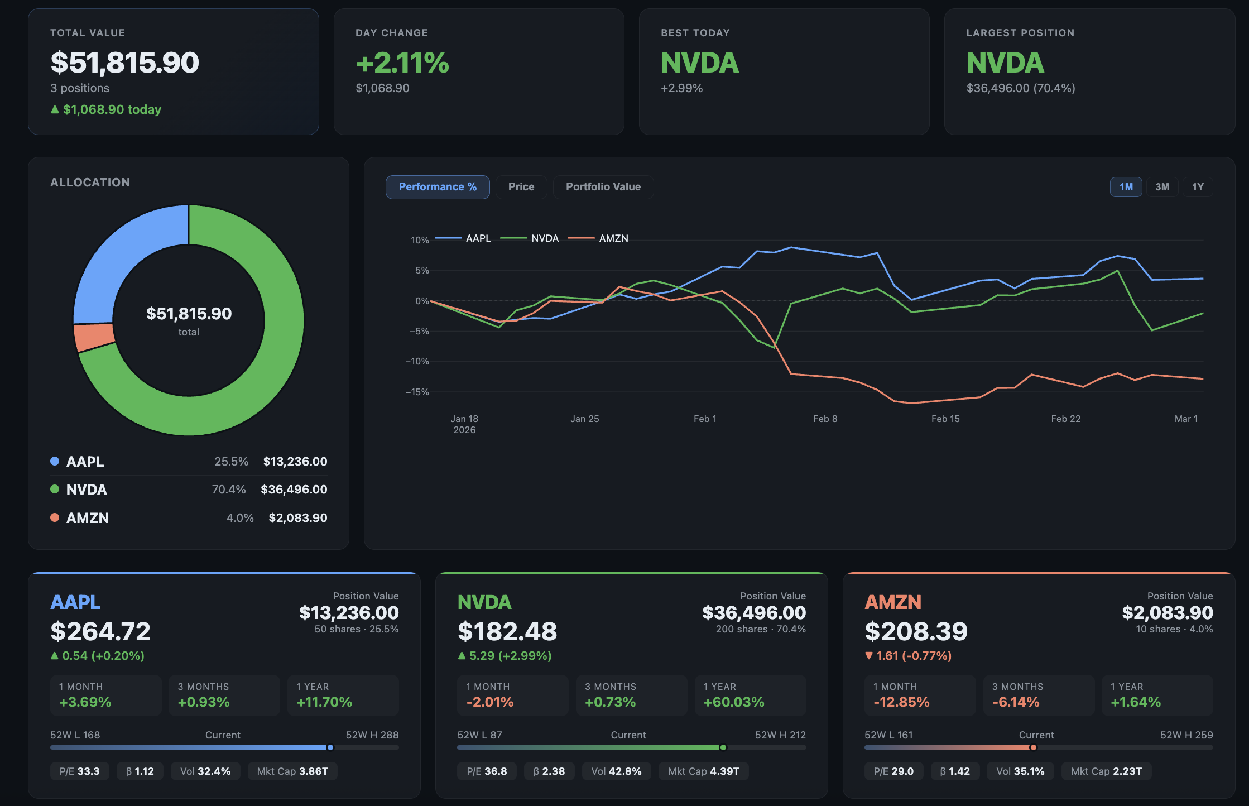Click AMZN 1 Year +1.64% tile

click(1157, 695)
